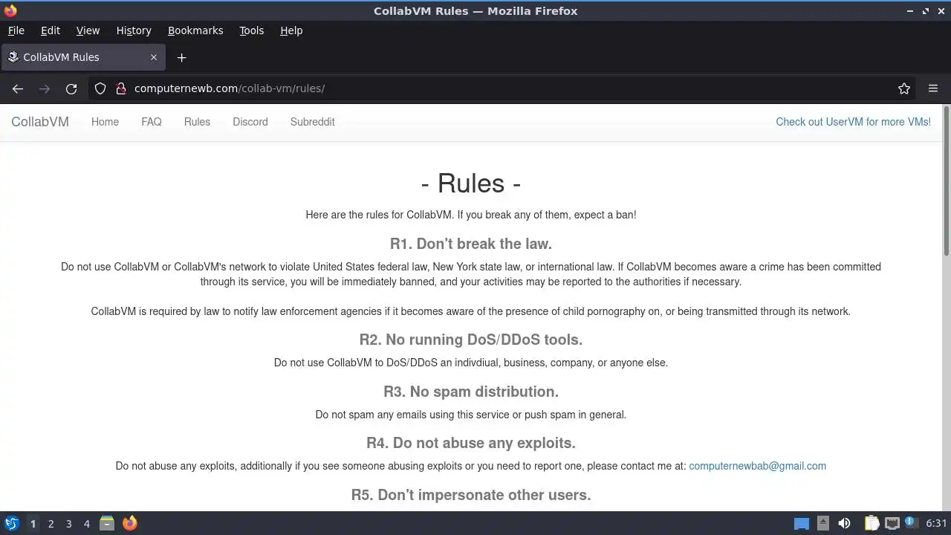Click heading 'R5. Don't impersonate other users.'

(x=471, y=495)
